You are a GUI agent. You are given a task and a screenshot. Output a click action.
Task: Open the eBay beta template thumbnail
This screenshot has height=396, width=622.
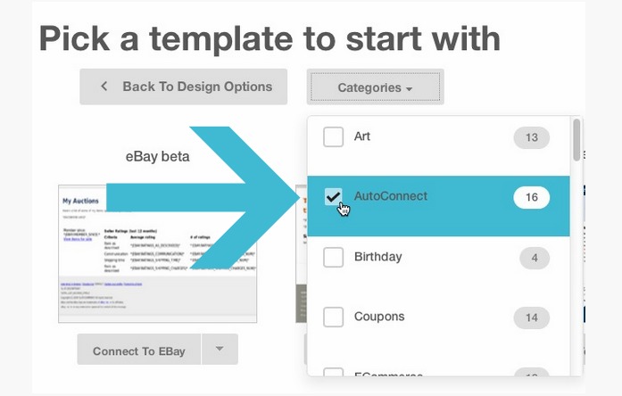[157, 253]
